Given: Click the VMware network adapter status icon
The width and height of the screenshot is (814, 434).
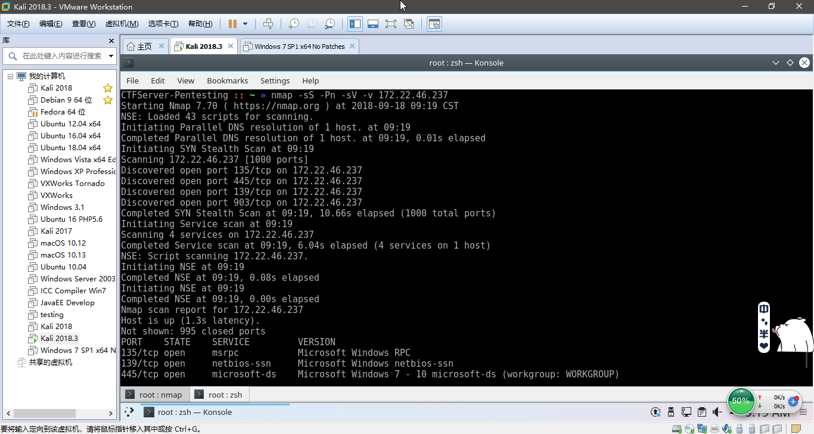Looking at the screenshot, I should [702, 429].
